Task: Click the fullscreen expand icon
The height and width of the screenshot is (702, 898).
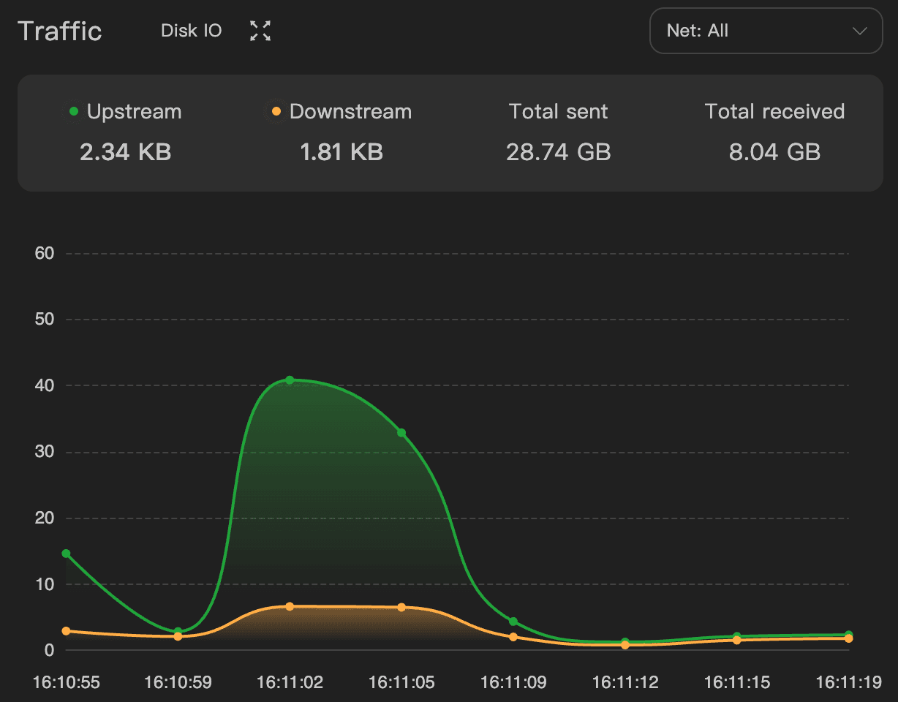Action: tap(260, 31)
